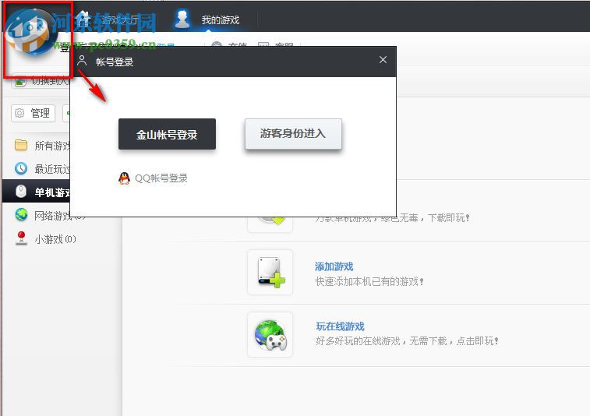Click the mouse icon for 单机游戏
This screenshot has width=590, height=416.
pyautogui.click(x=21, y=191)
